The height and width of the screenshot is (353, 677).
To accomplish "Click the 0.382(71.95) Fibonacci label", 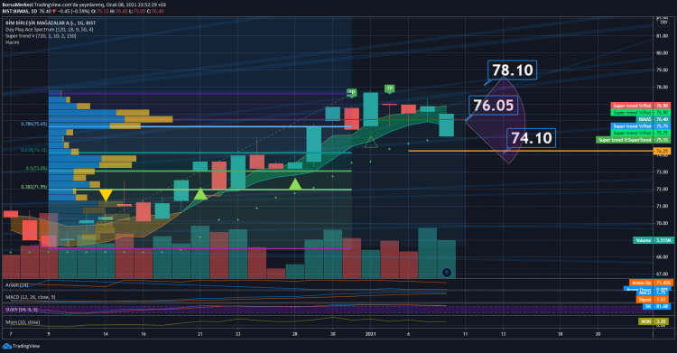I will tap(34, 187).
